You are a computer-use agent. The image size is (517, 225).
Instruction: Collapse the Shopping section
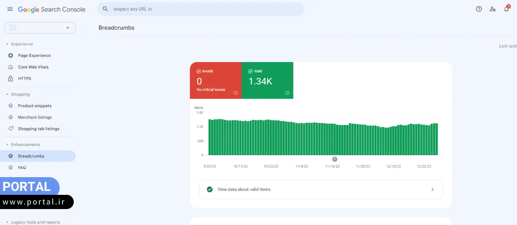click(7, 94)
